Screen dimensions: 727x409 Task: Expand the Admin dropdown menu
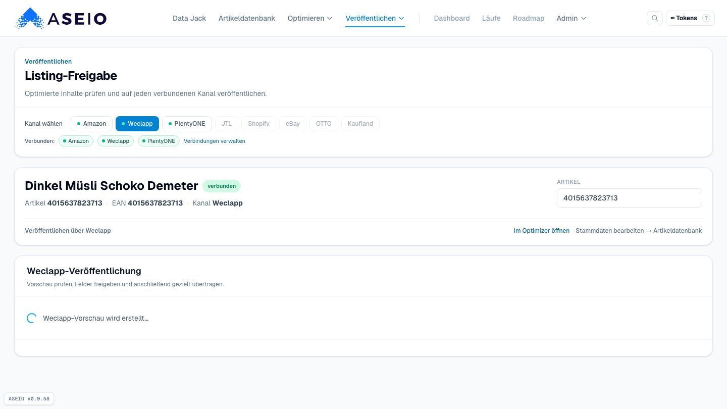pyautogui.click(x=572, y=18)
